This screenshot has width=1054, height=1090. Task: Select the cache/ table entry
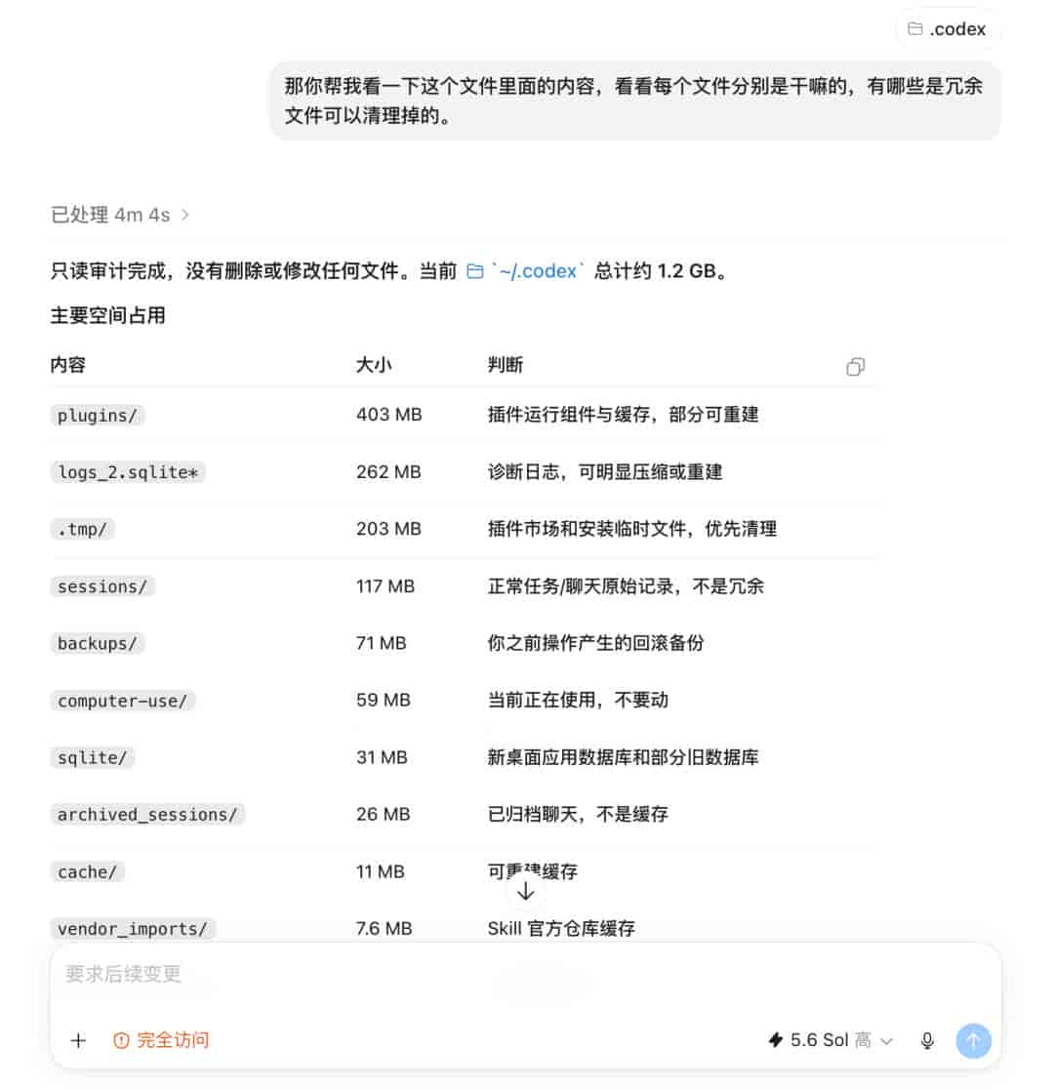[87, 871]
